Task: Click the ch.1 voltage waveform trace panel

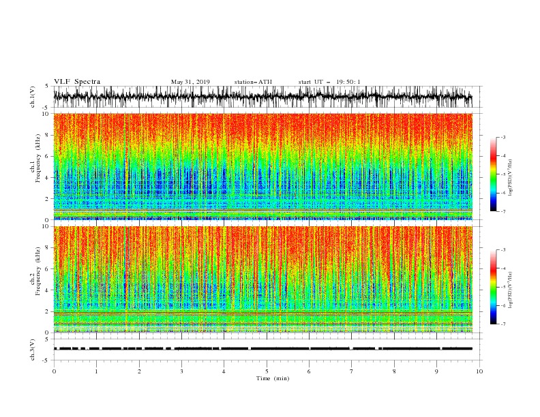Action: click(262, 97)
